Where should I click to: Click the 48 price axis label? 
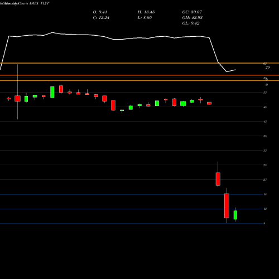pyautogui.click(x=265, y=107)
